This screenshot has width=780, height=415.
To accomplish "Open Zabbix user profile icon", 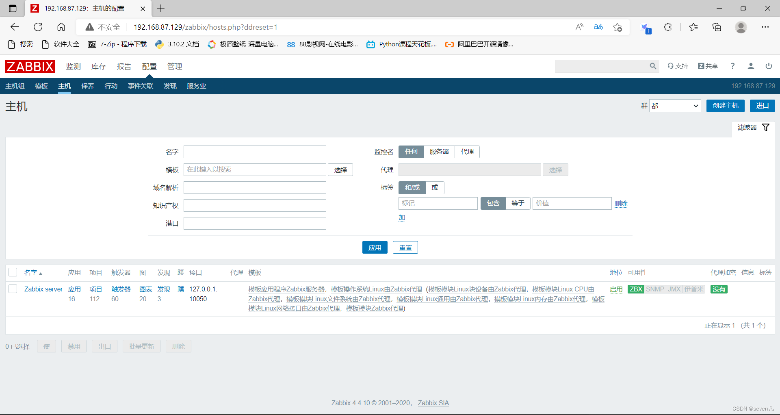I will (751, 66).
